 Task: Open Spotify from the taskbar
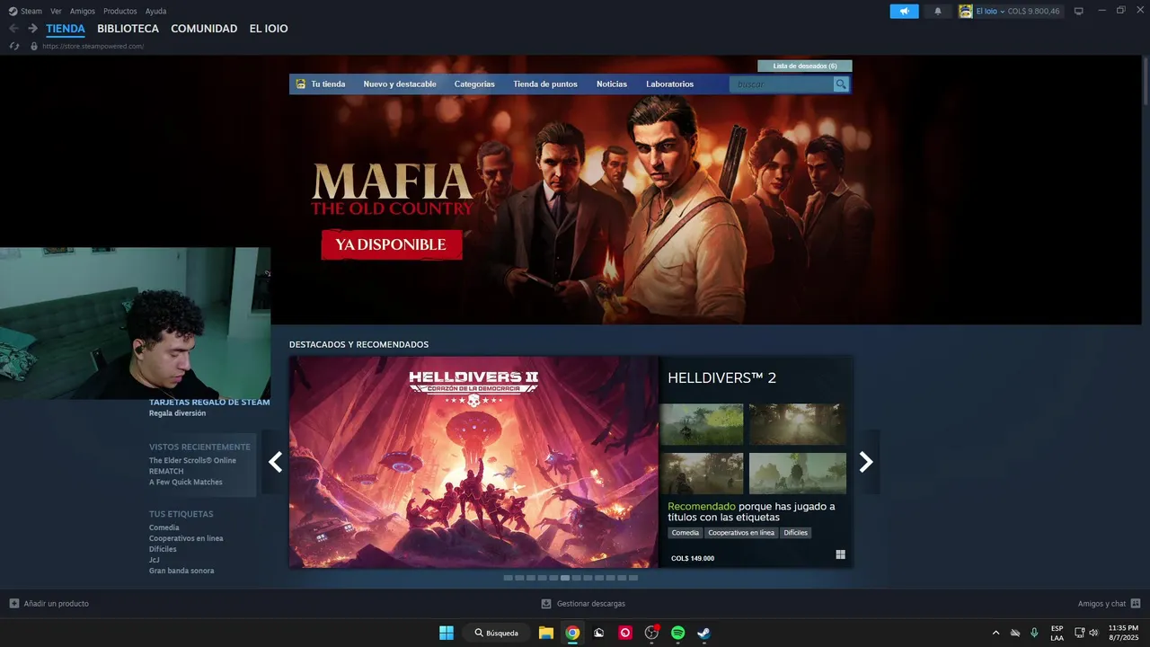point(678,633)
